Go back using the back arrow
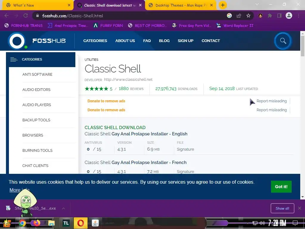The height and width of the screenshot is (229, 305). pyautogui.click(x=7, y=16)
